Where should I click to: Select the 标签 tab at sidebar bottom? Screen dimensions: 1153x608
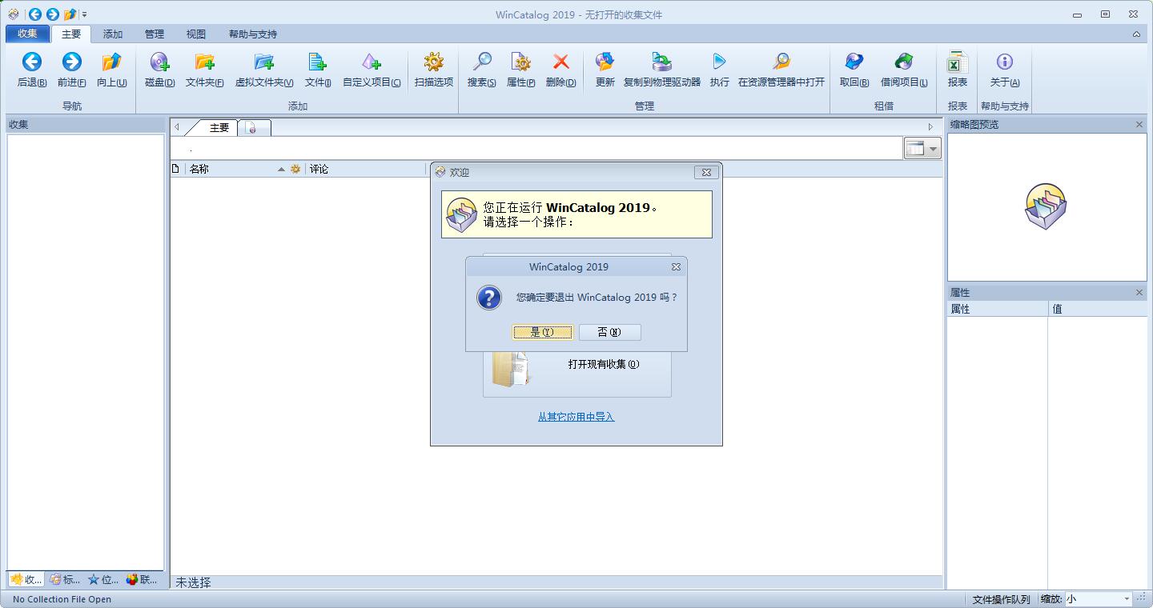point(64,580)
